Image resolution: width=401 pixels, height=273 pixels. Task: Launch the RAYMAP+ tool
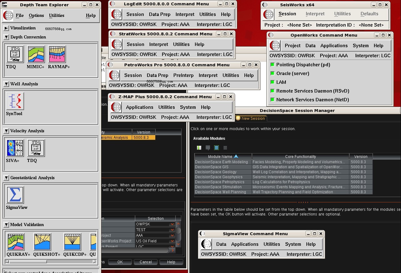coord(57,54)
